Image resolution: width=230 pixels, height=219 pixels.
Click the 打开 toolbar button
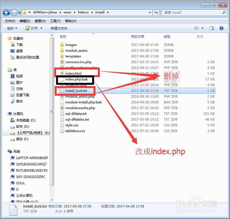tap(32, 28)
